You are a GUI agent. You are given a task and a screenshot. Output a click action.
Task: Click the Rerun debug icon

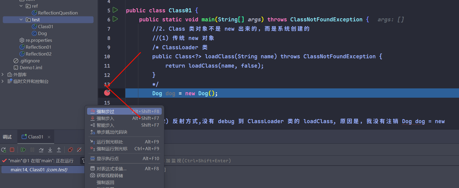[4, 150]
